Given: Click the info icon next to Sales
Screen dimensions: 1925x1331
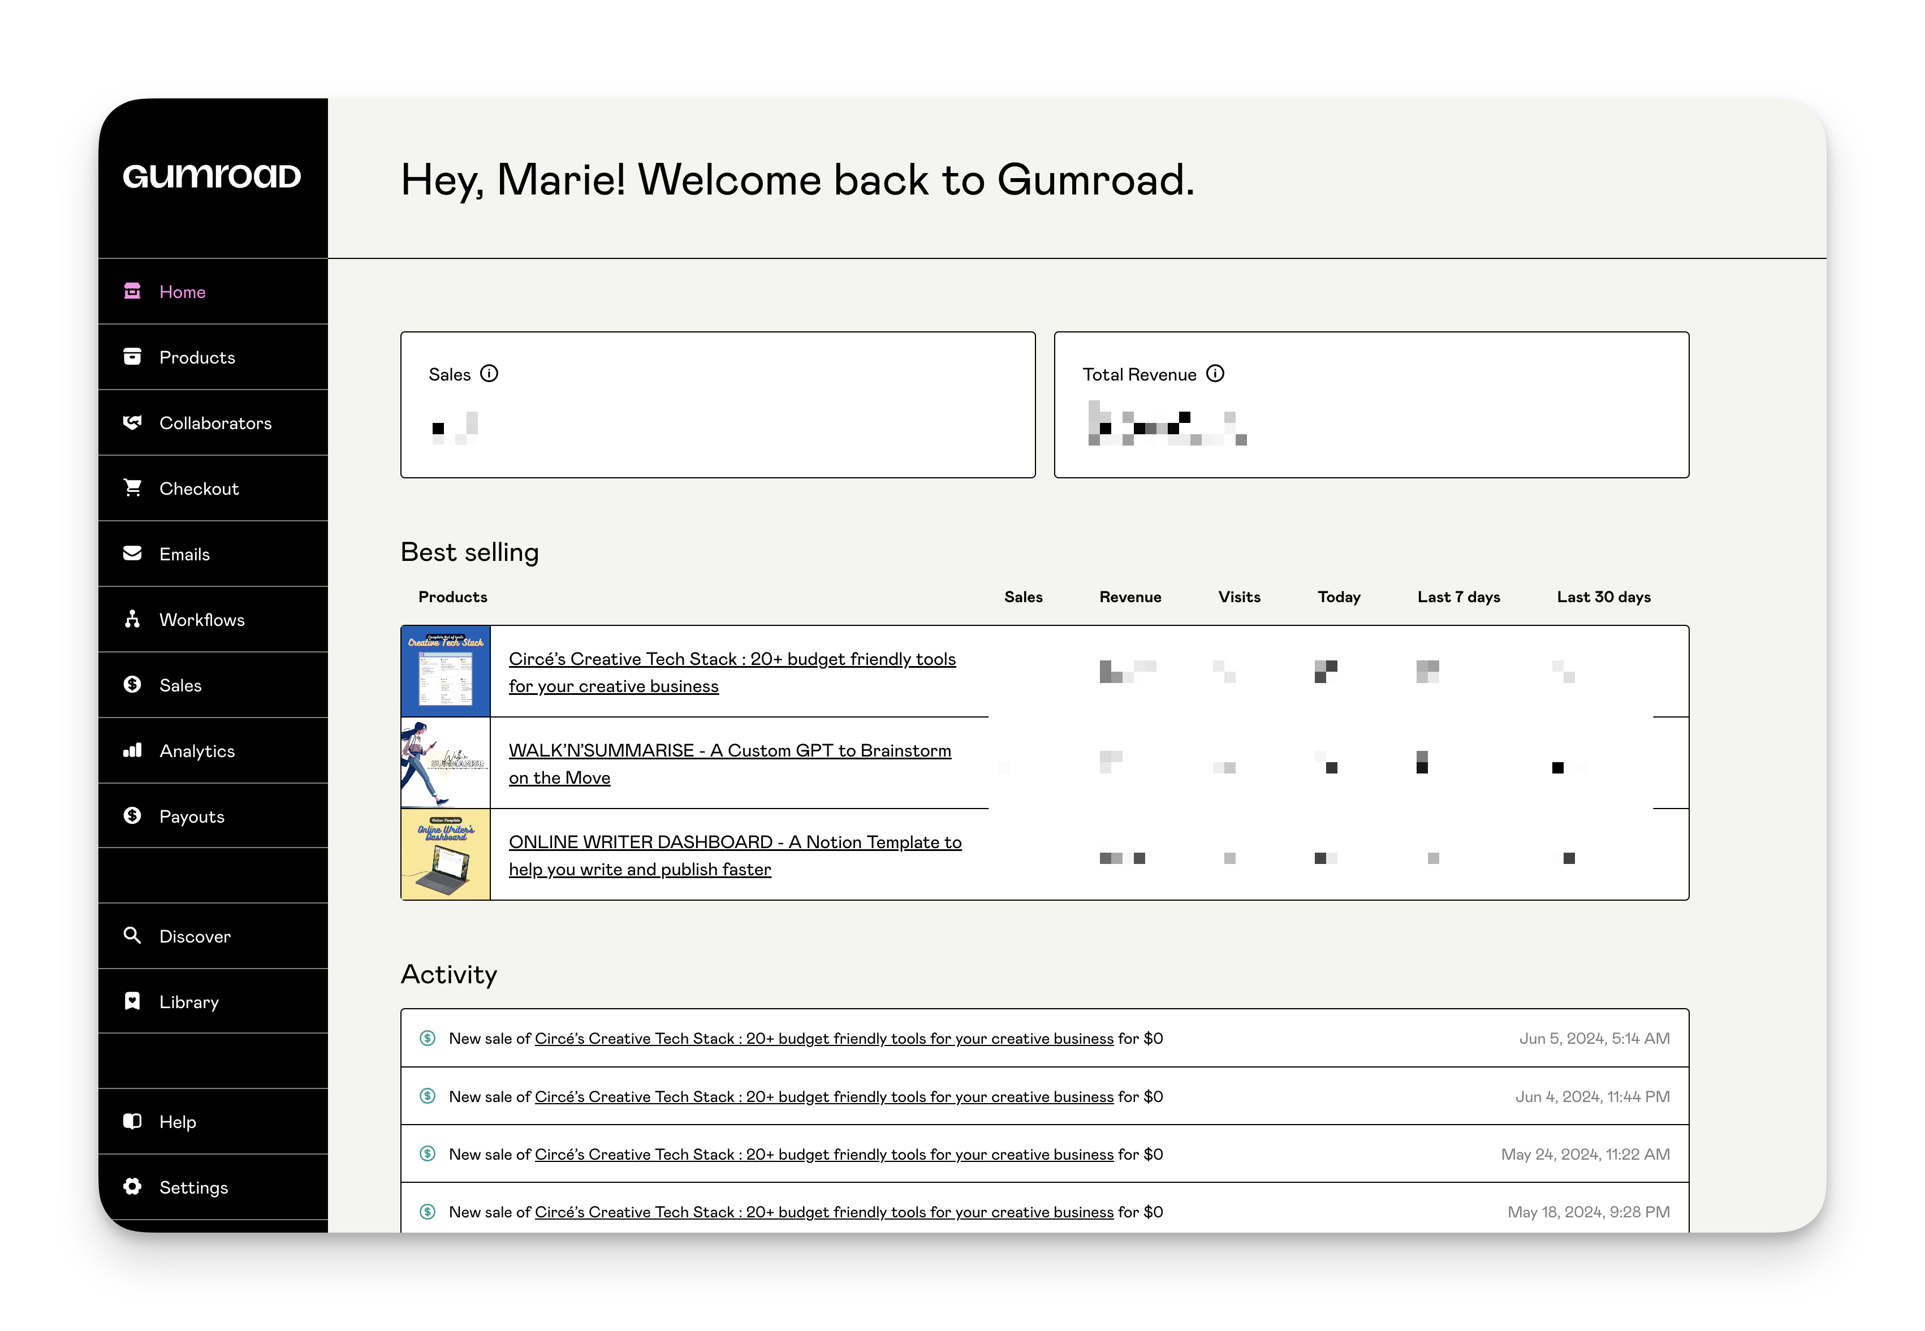Looking at the screenshot, I should click(x=490, y=374).
